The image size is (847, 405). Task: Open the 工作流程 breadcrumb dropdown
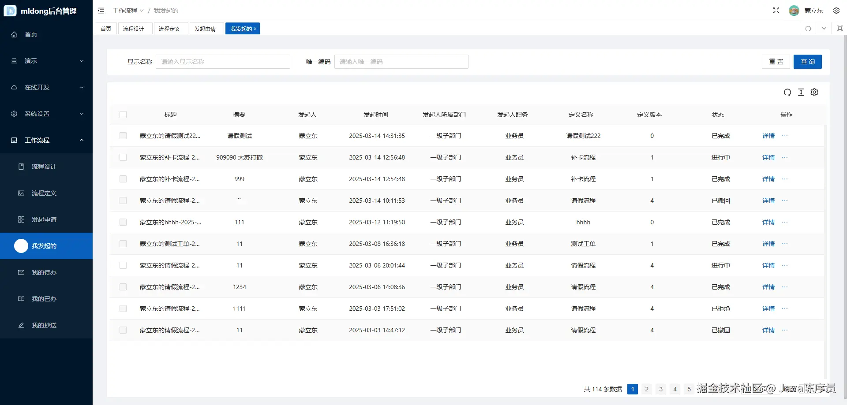pyautogui.click(x=128, y=11)
